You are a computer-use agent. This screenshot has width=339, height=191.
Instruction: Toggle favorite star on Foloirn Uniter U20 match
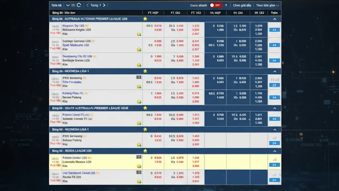139,167
